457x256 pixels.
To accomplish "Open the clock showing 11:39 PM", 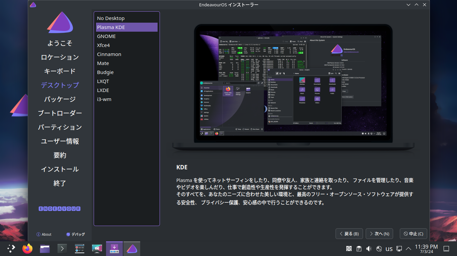I will click(x=426, y=249).
